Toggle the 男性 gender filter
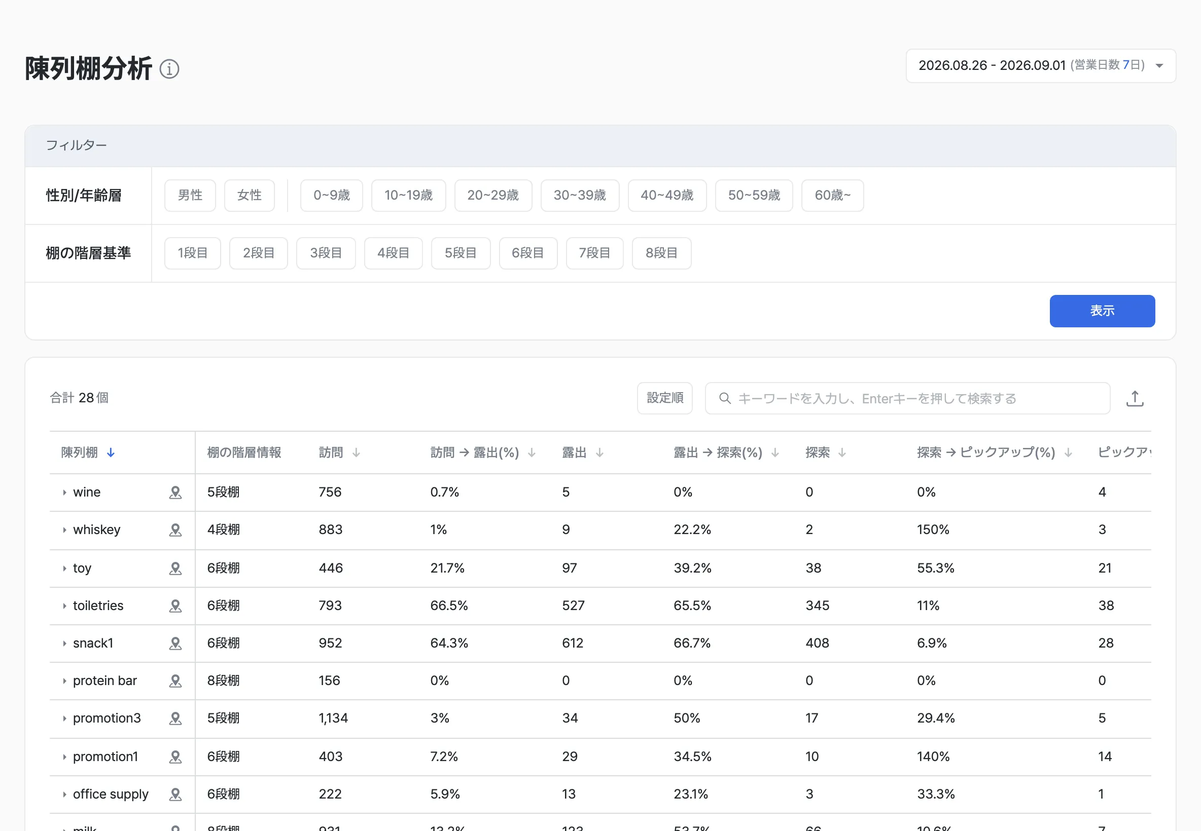The image size is (1201, 831). coord(190,196)
